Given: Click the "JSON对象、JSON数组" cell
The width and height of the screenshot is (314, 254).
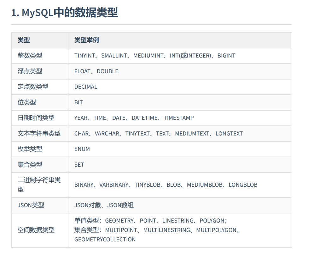Looking at the screenshot, I should pos(180,205).
